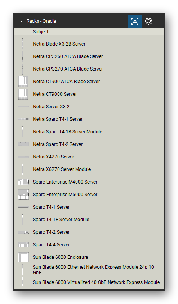Screen dimensions: 178x304
Task: Select the Netra Sparc T4-1 Server shape icon
Action: coord(23,119)
